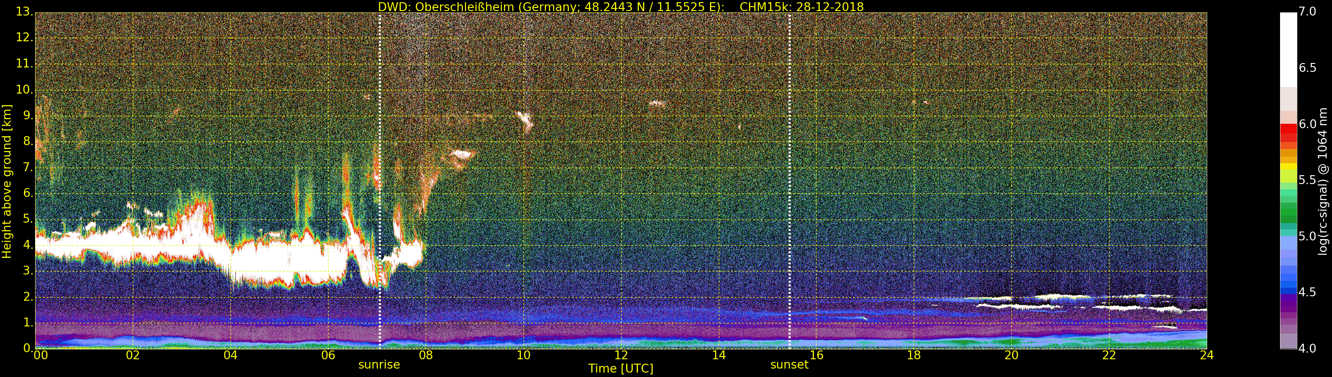Click the y-axis tick label '3.'
This screenshot has height=377, width=1332.
28,271
